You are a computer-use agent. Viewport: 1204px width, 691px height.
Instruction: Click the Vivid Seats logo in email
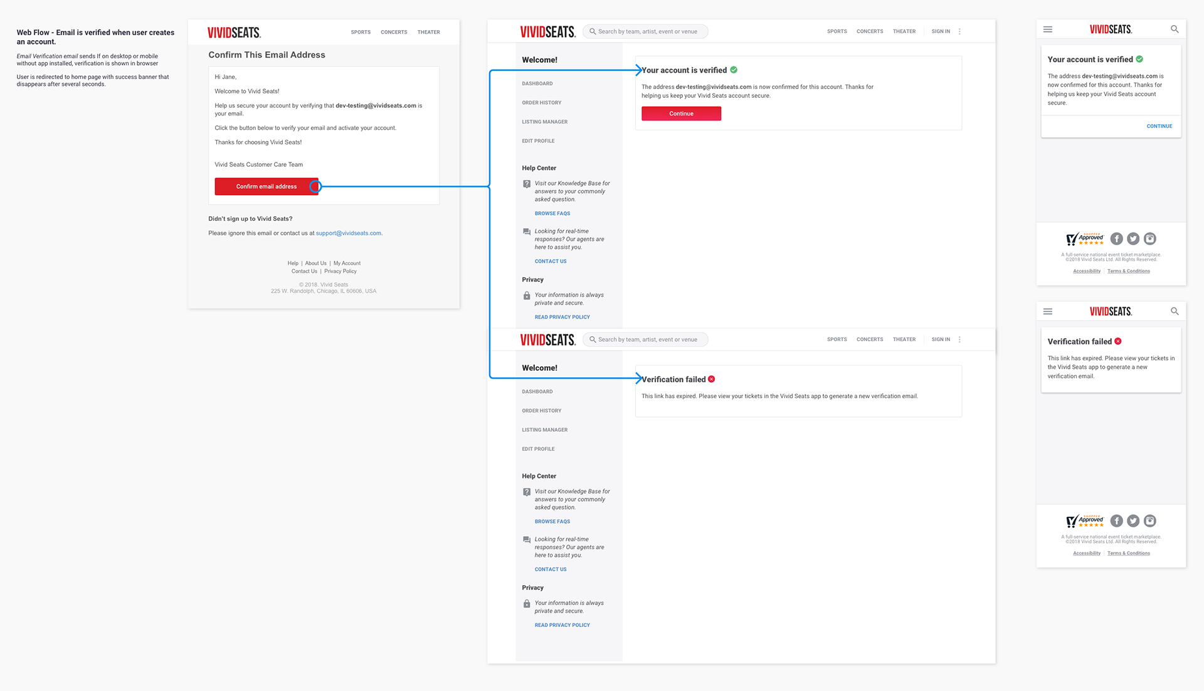234,33
